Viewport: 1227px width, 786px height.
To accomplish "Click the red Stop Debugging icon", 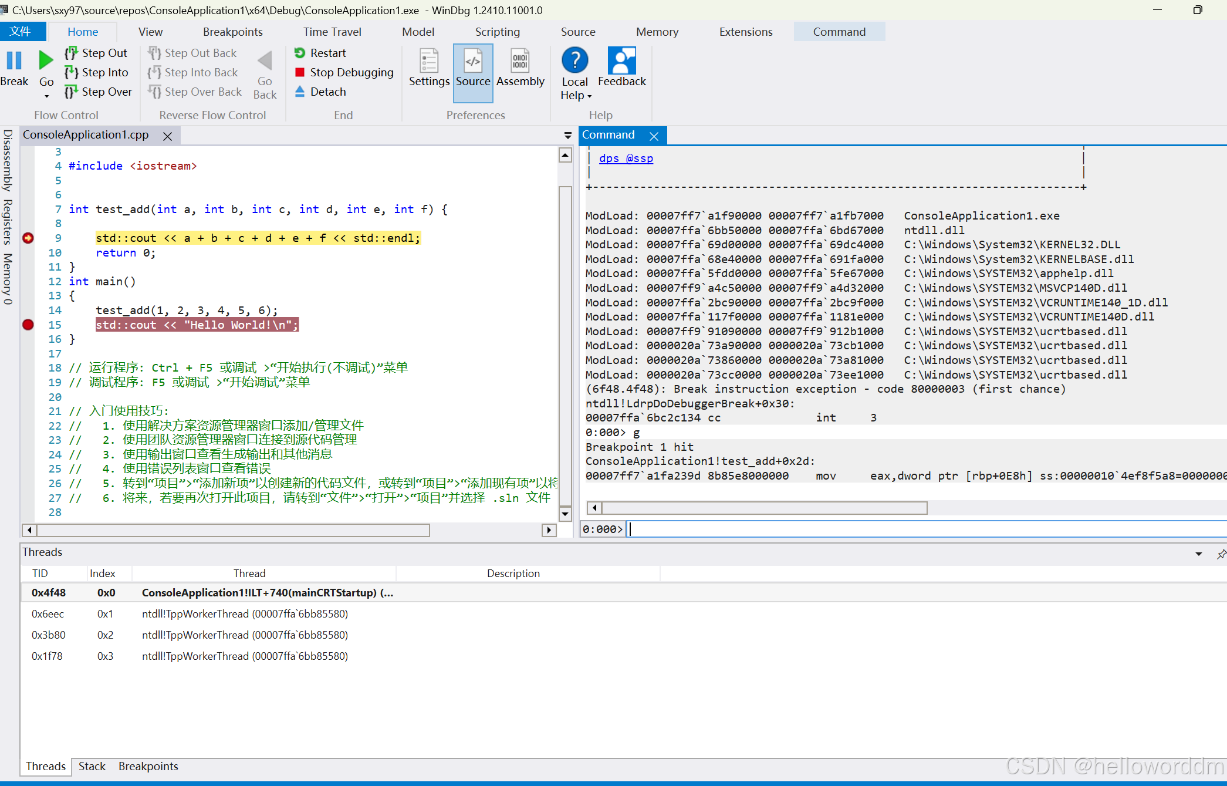I will pos(300,72).
